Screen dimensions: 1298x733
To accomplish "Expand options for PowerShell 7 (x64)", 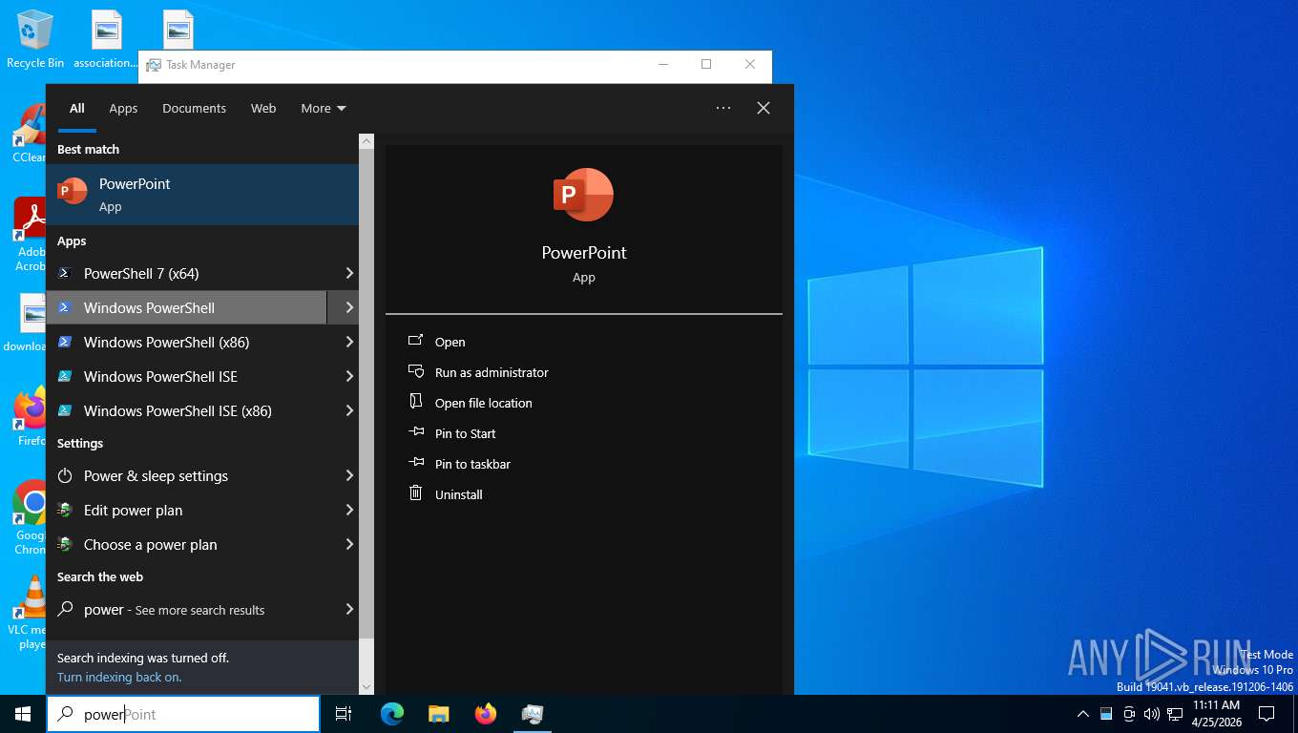I will (x=349, y=273).
